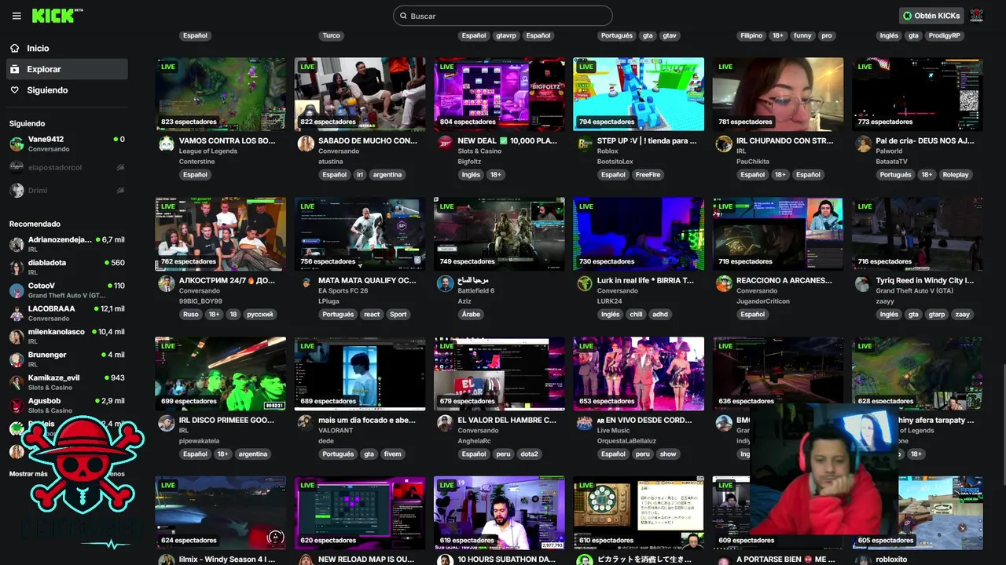Open recommended channel Agusbob
Image resolution: width=1006 pixels, height=565 pixels.
point(67,405)
